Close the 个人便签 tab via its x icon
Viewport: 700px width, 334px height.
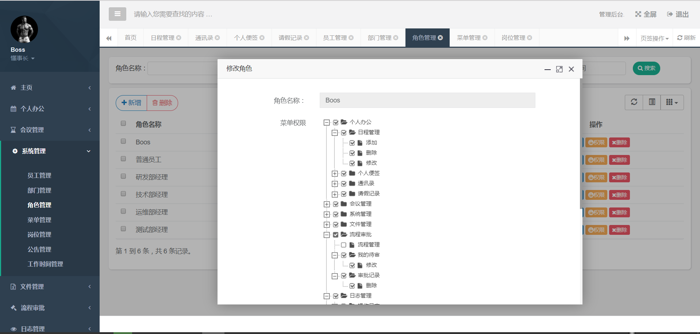262,38
